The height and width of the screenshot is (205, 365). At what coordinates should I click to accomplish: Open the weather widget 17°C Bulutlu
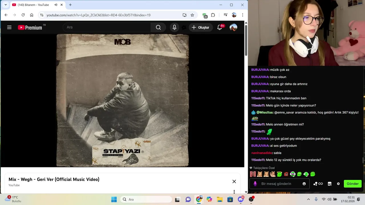[x=13, y=199]
